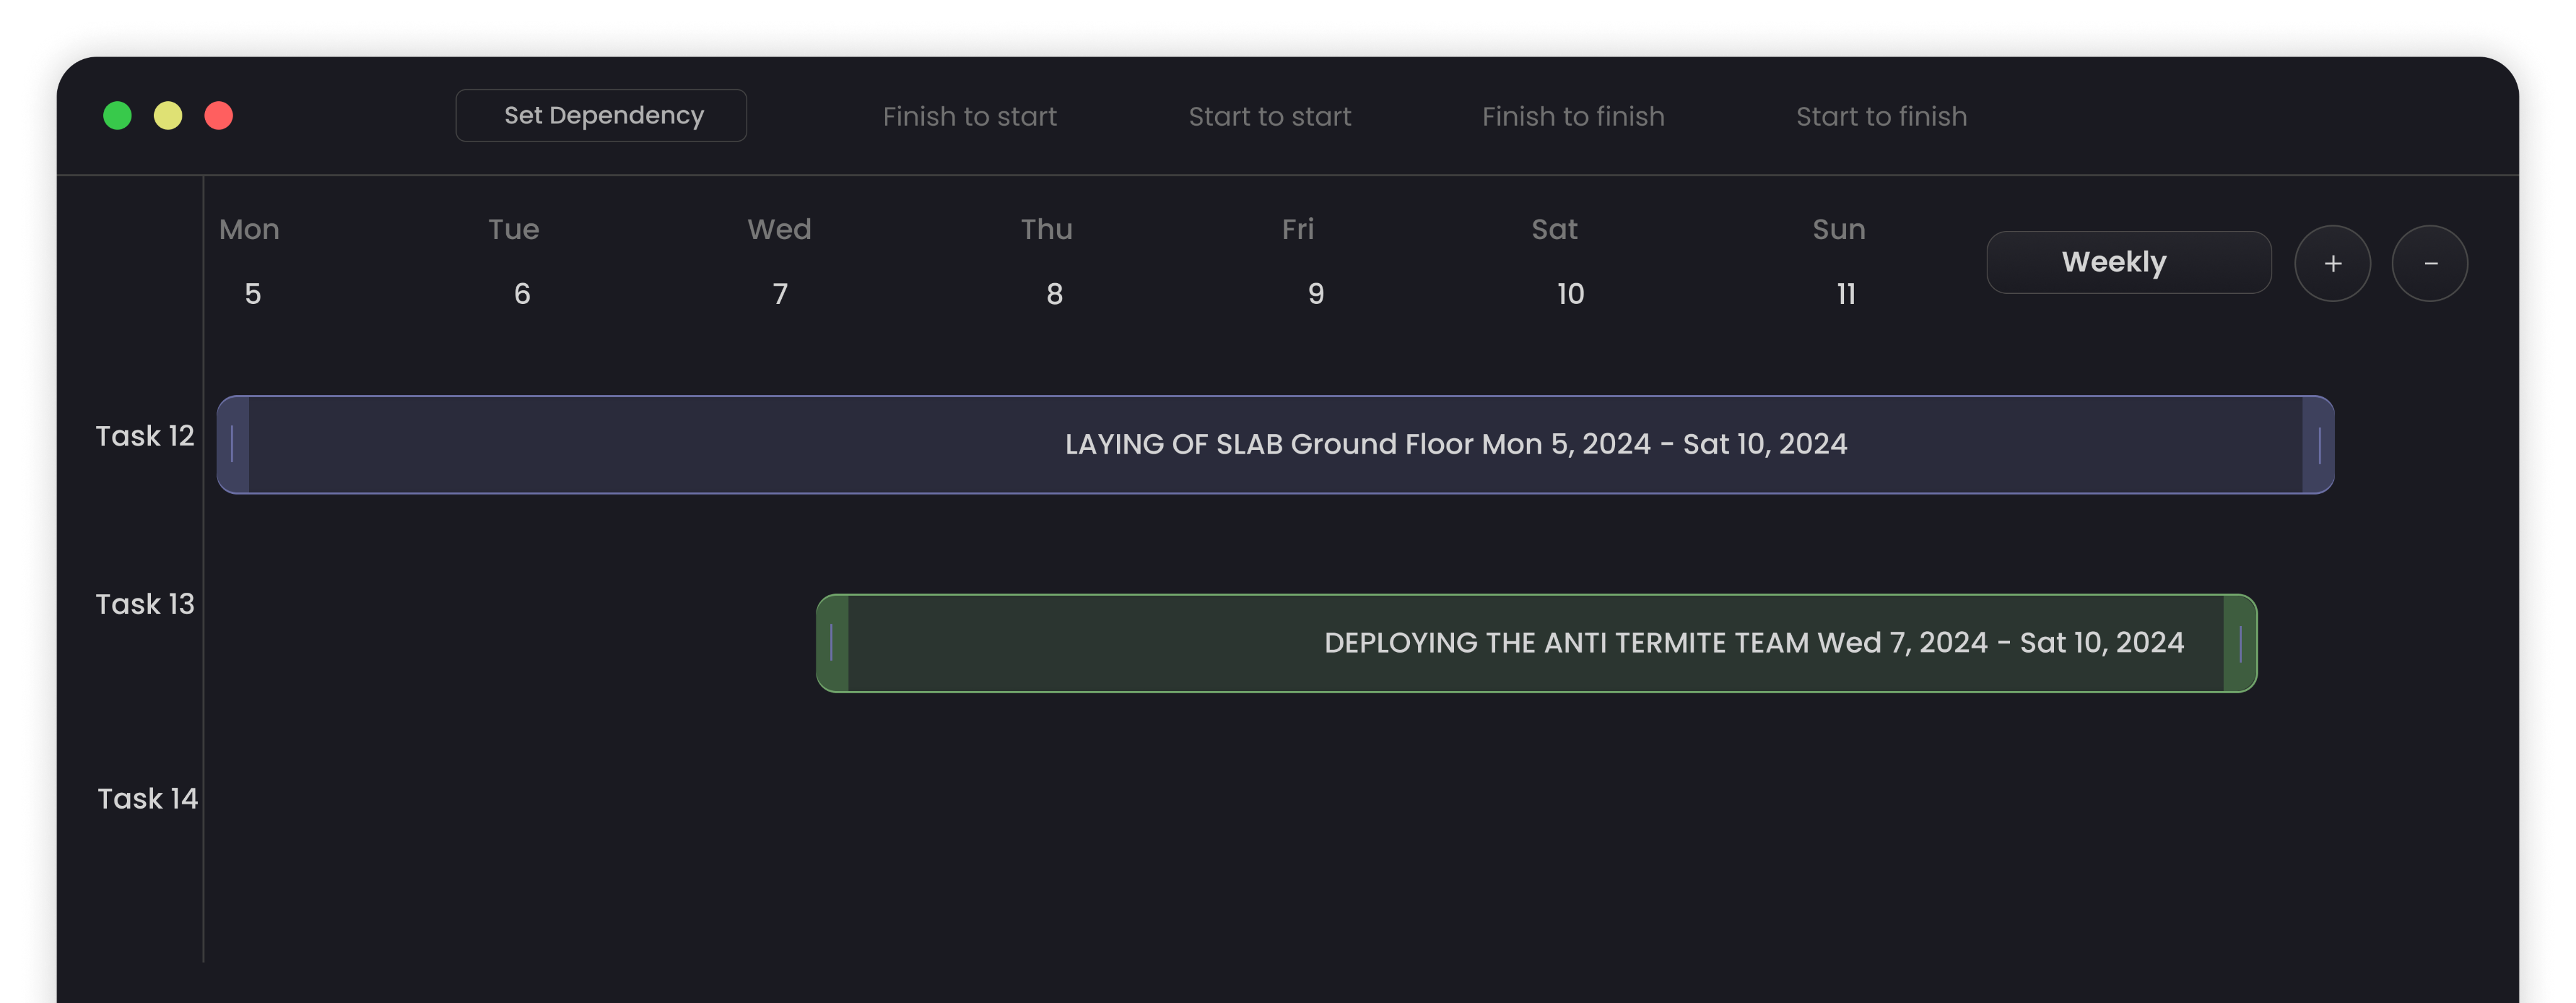Click the left edge handle of Task 13
Image resolution: width=2576 pixels, height=1003 pixels.
pyautogui.click(x=831, y=644)
